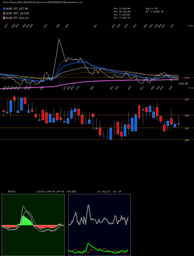Click the white DOW MT legend swatch
Screen dimensions: 194x256
[x=4, y=13]
